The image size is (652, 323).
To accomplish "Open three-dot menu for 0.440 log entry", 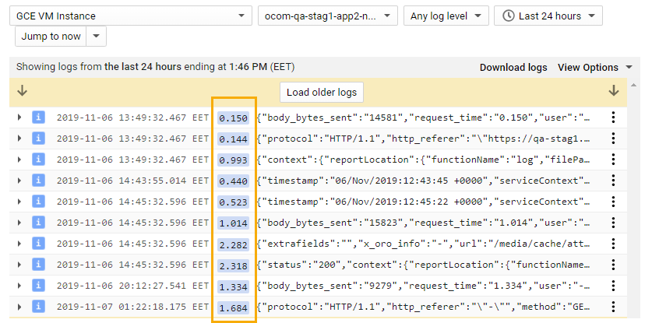I will (613, 181).
